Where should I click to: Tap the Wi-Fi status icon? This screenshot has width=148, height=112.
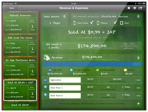[x=16, y=4]
